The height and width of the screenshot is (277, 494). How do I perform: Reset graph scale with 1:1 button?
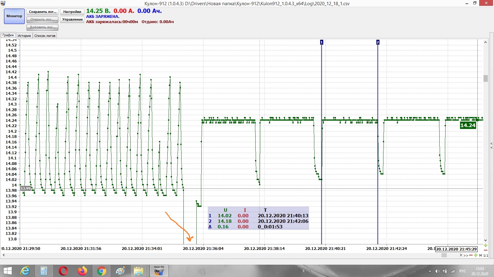pyautogui.click(x=486, y=255)
